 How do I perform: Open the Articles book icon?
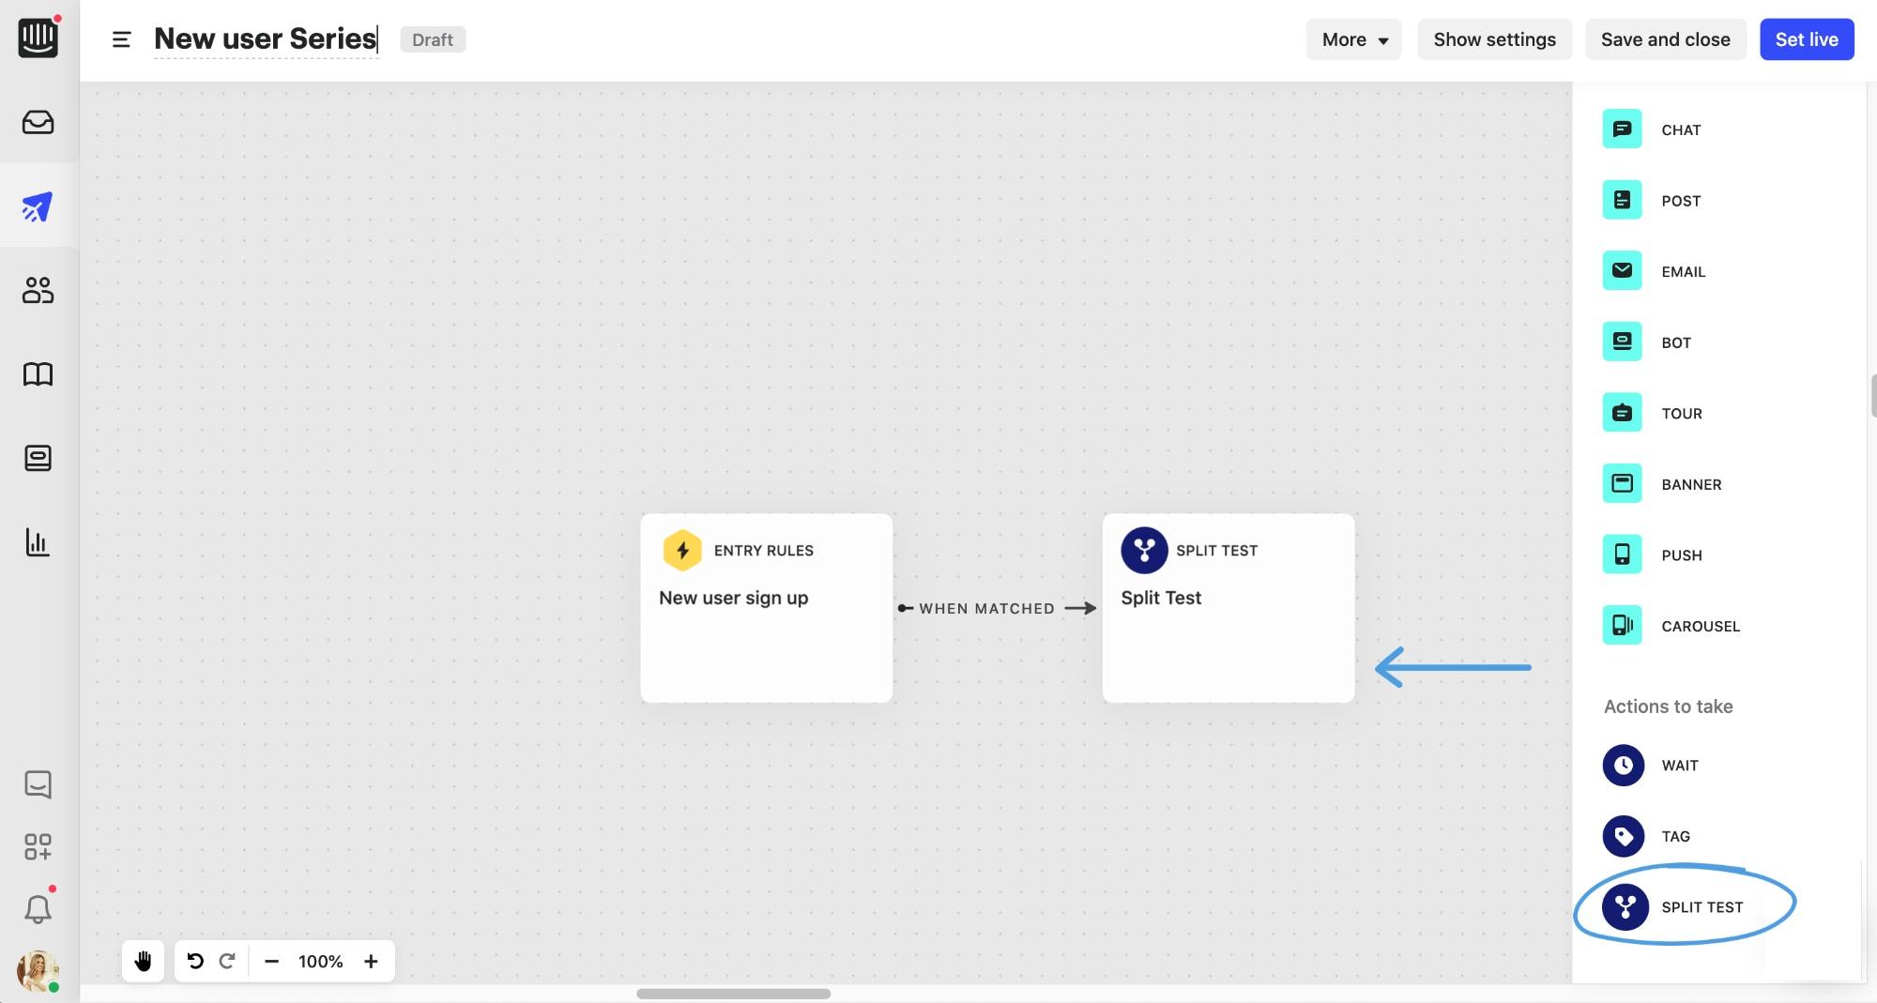click(x=38, y=374)
